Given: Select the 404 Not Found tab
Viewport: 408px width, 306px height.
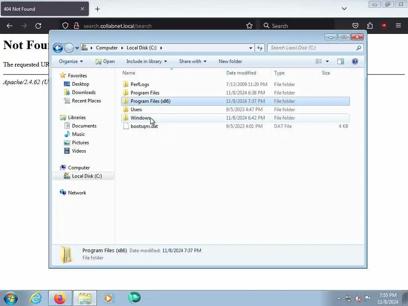Looking at the screenshot, I should click(x=45, y=9).
